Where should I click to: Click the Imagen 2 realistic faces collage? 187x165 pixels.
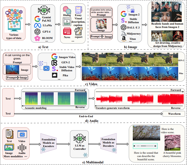coord(167,12)
